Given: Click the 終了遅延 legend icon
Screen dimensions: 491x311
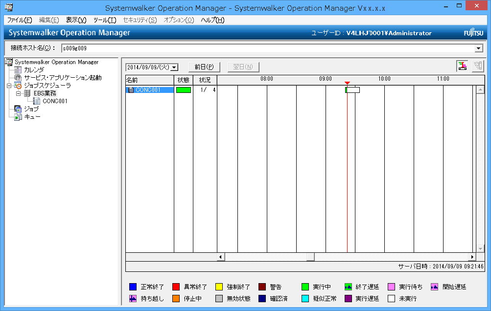Looking at the screenshot, I should coord(348,287).
